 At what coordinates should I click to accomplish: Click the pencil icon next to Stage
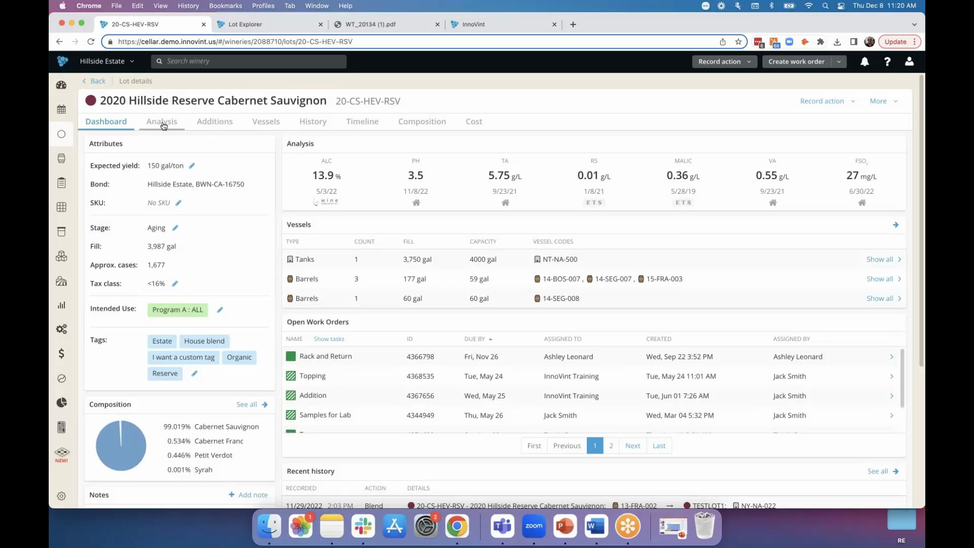175,228
